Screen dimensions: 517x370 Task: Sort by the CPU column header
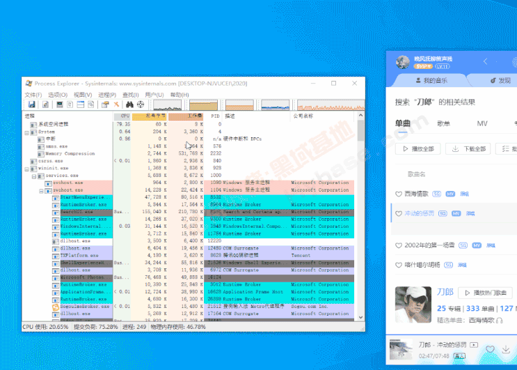pyautogui.click(x=122, y=116)
